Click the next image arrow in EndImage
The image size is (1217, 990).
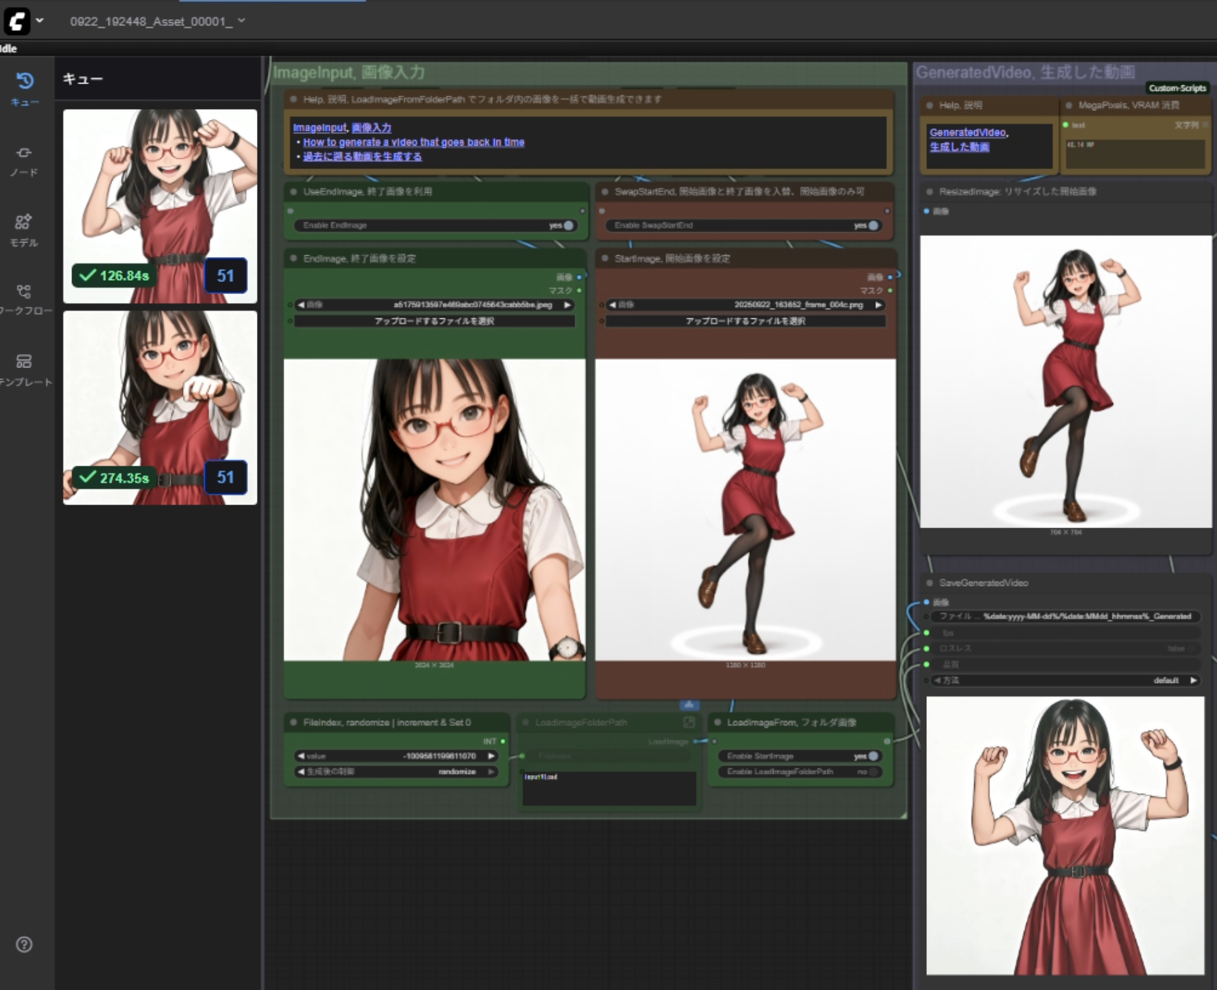pyautogui.click(x=567, y=305)
